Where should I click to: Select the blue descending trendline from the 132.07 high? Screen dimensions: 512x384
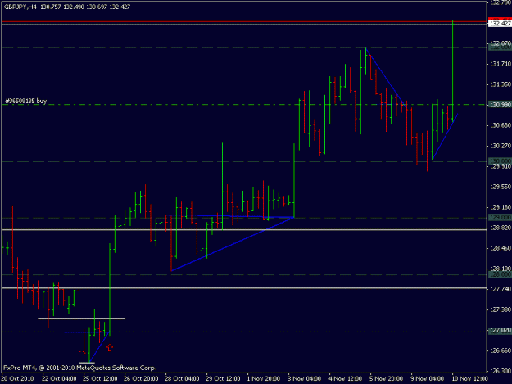386,78
